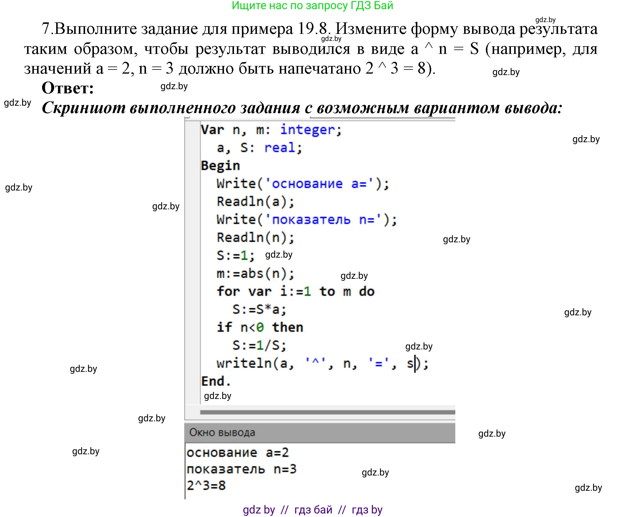Image resolution: width=626 pixels, height=517 pixels.
Task: Click the 'Окно вывода' panel header
Action: coord(320,433)
